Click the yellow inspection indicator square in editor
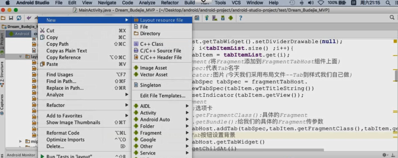Image resolution: width=398 pixels, height=158 pixels. pos(395,41)
